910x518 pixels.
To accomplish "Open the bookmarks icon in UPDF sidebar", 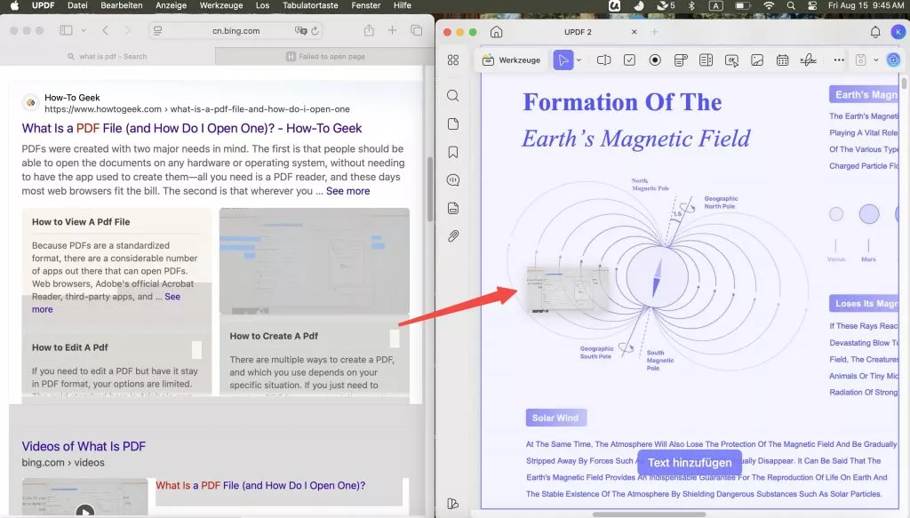I will (x=453, y=152).
